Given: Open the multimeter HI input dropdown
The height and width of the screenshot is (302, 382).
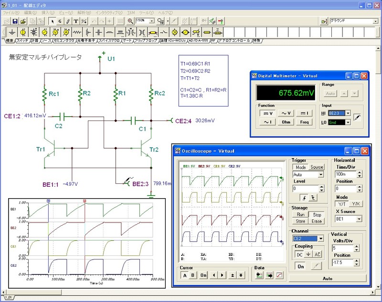Looking at the screenshot, I should coord(348,113).
